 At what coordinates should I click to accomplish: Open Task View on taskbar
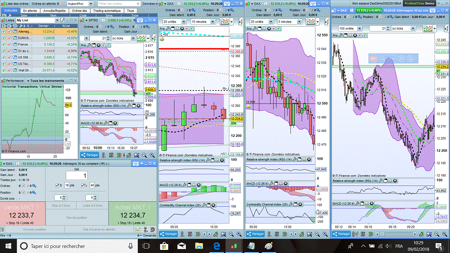(x=146, y=246)
